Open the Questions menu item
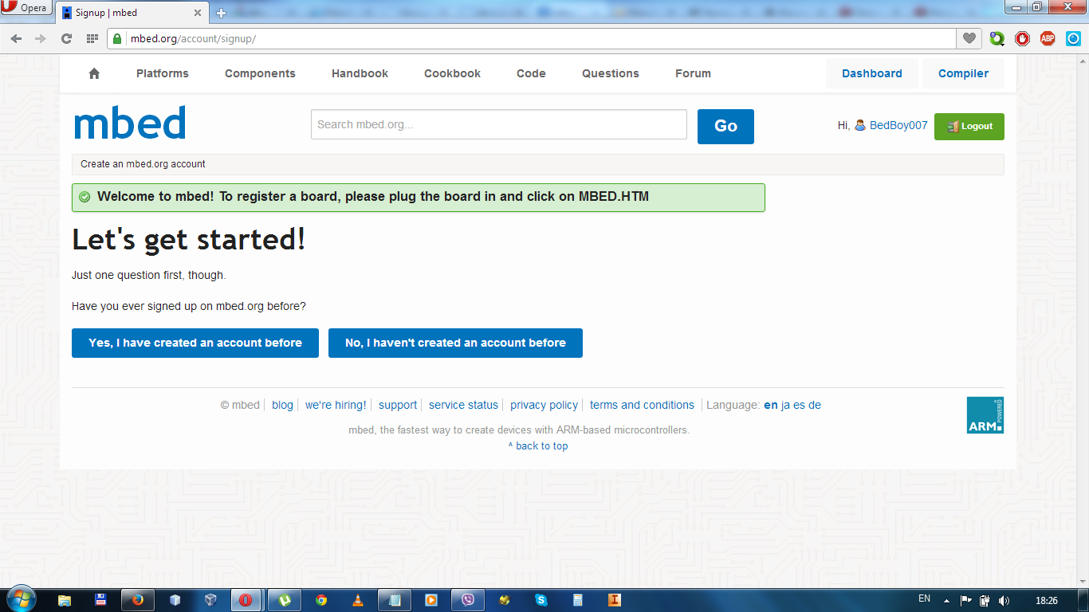 pyautogui.click(x=611, y=73)
